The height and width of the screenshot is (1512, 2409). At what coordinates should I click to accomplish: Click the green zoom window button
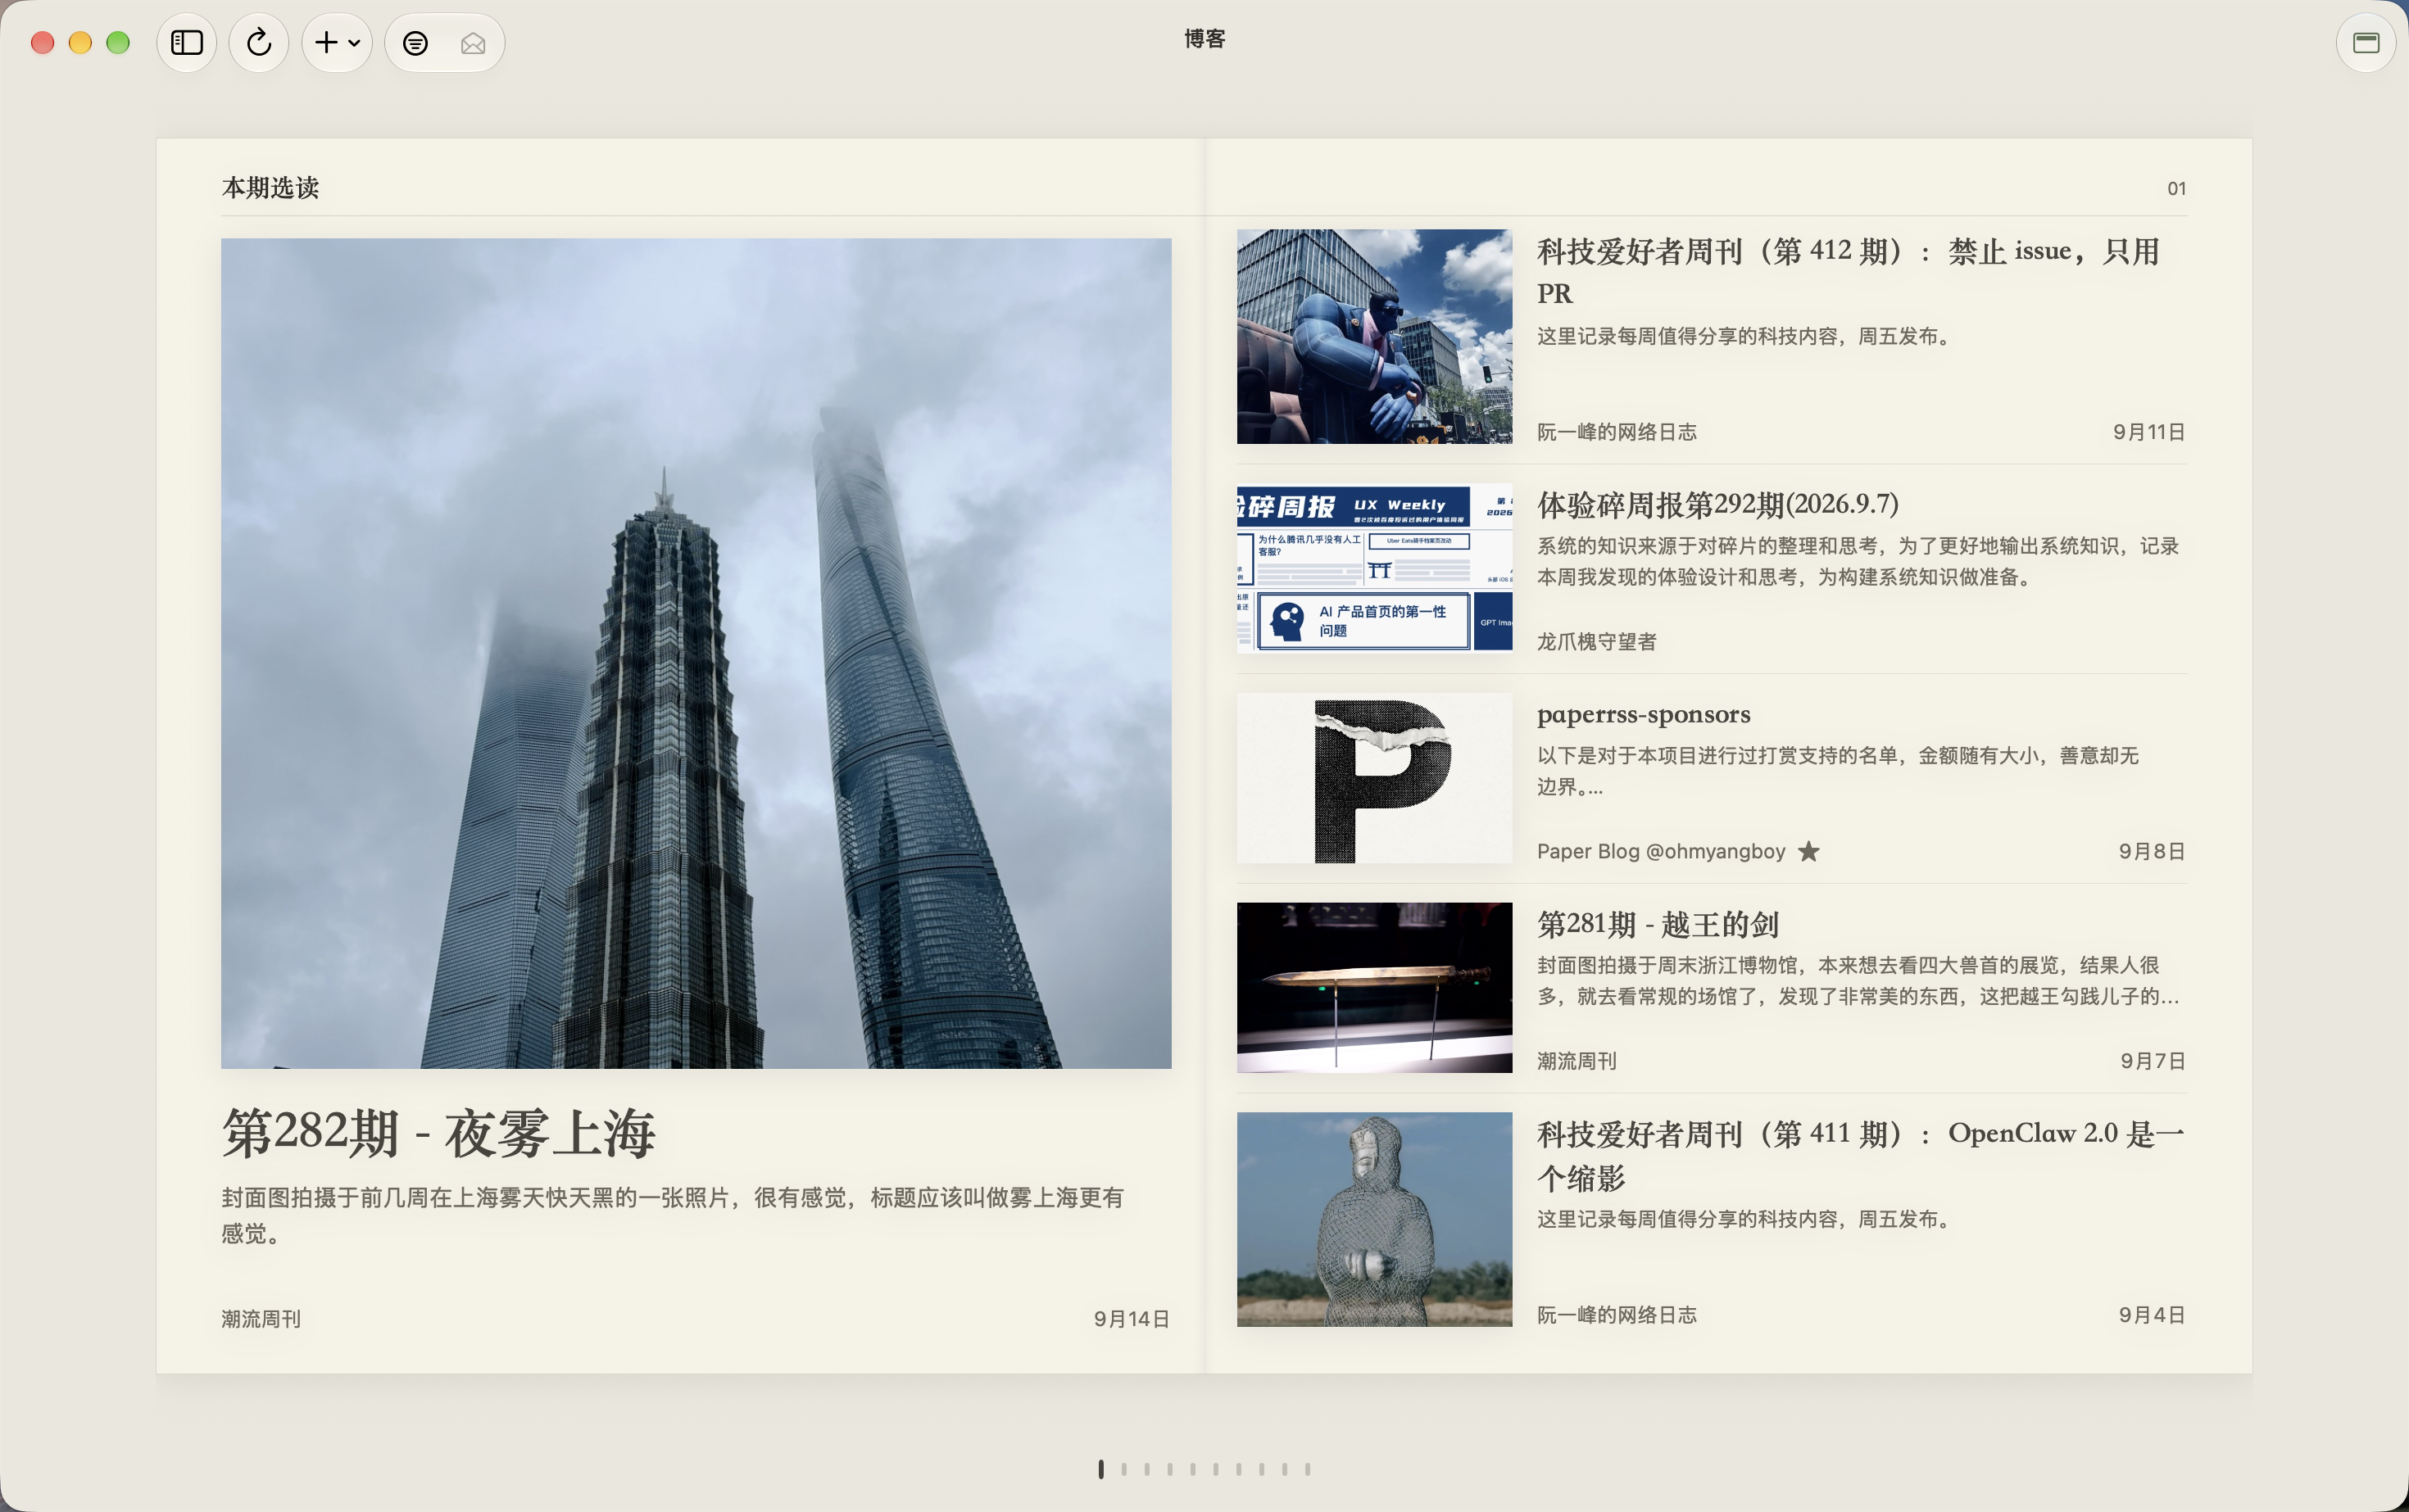[x=118, y=43]
